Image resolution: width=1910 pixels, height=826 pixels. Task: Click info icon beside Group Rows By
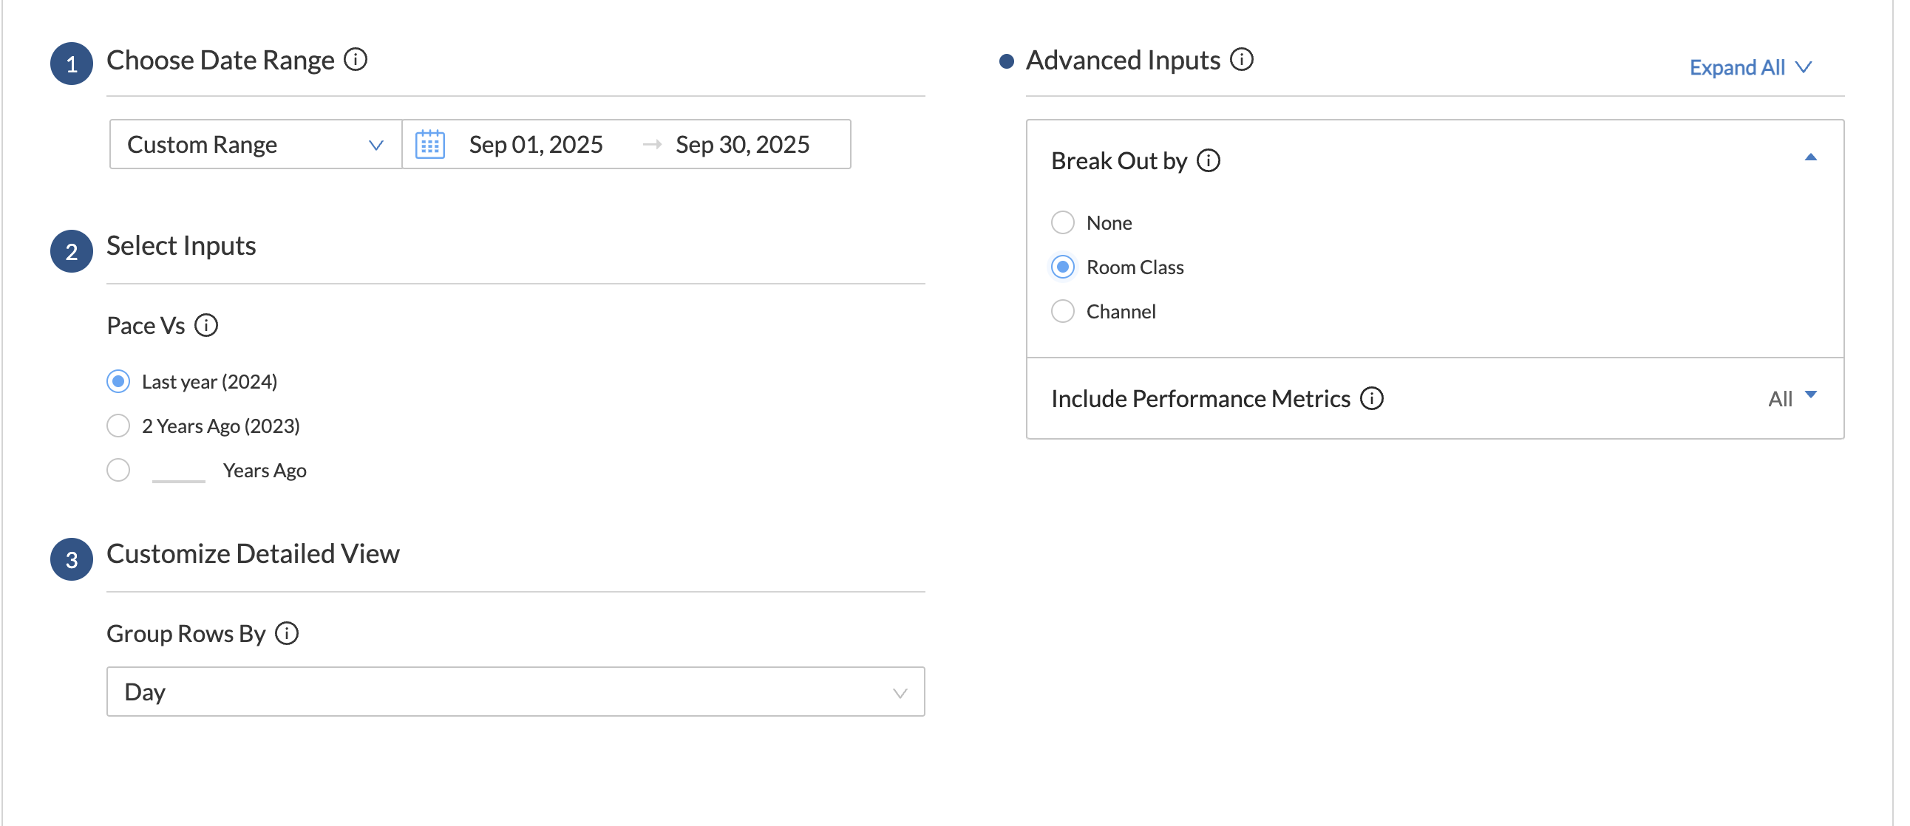pos(287,633)
